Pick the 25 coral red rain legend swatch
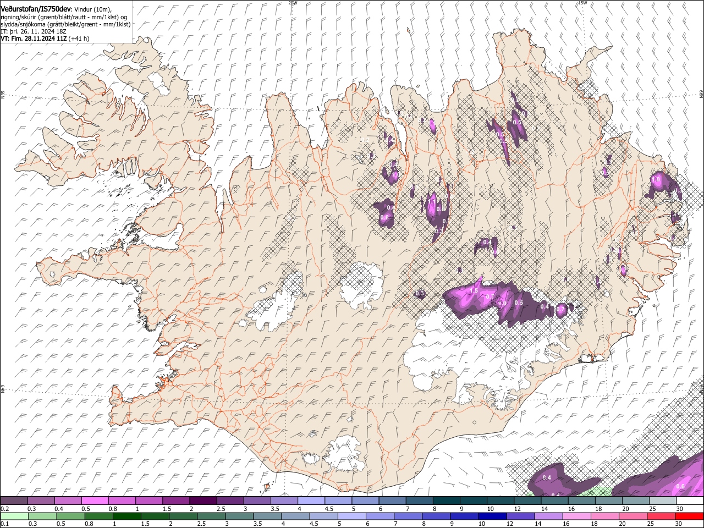Screen dimensions: 704x528 (x=661, y=516)
